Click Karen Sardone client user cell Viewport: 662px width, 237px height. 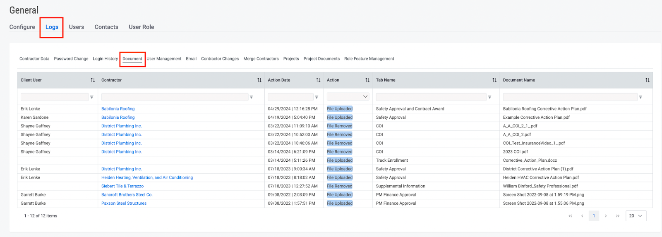pyautogui.click(x=34, y=117)
